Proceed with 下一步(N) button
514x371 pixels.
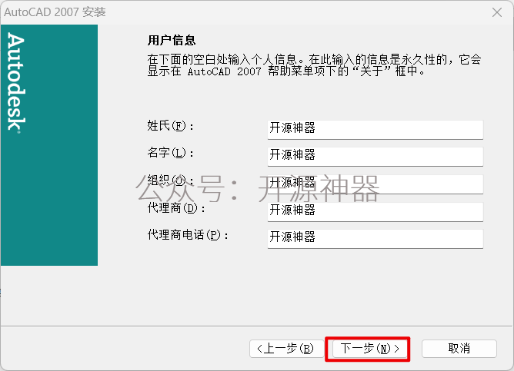(370, 349)
